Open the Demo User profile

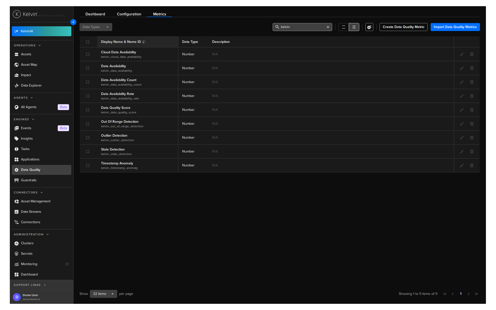[x=41, y=297]
